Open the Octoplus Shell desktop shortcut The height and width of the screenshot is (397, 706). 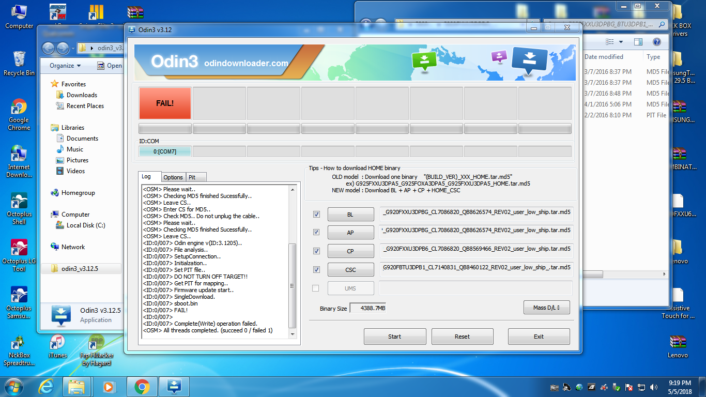point(19,208)
